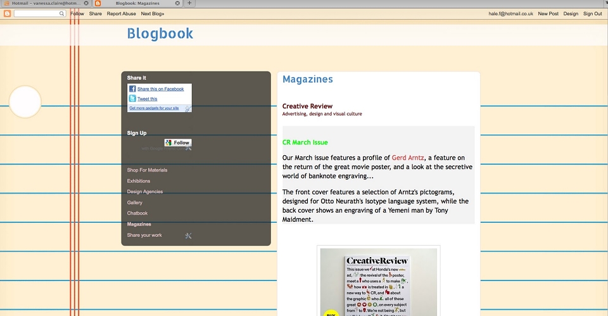The height and width of the screenshot is (316, 608).
Task: Open wrench edit icon for Share It gadget
Action: (188, 109)
